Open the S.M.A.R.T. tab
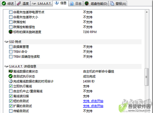153x113 pixels. [x=42, y=4]
